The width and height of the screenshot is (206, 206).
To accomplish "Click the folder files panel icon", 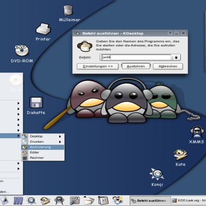I will 89,200.
